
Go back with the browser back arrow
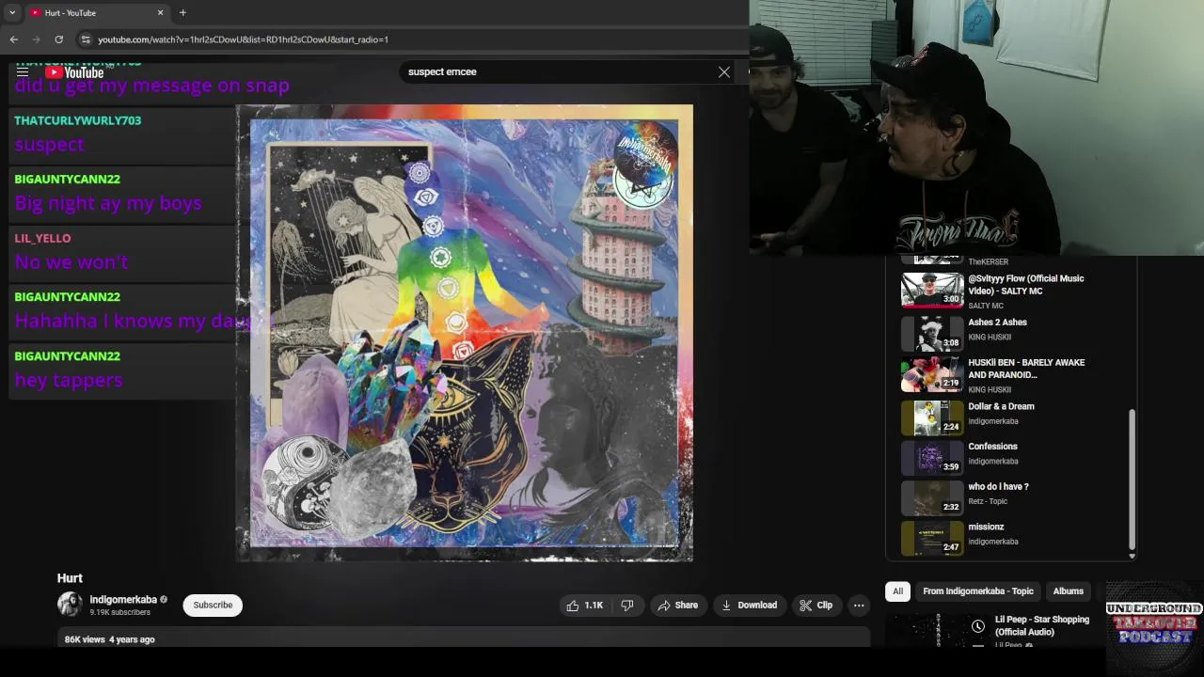[x=14, y=39]
